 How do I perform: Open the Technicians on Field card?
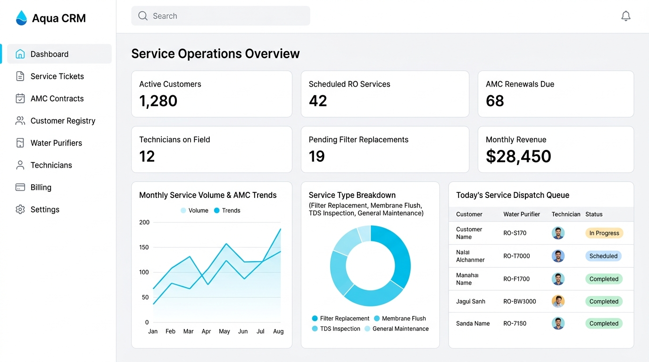click(212, 149)
